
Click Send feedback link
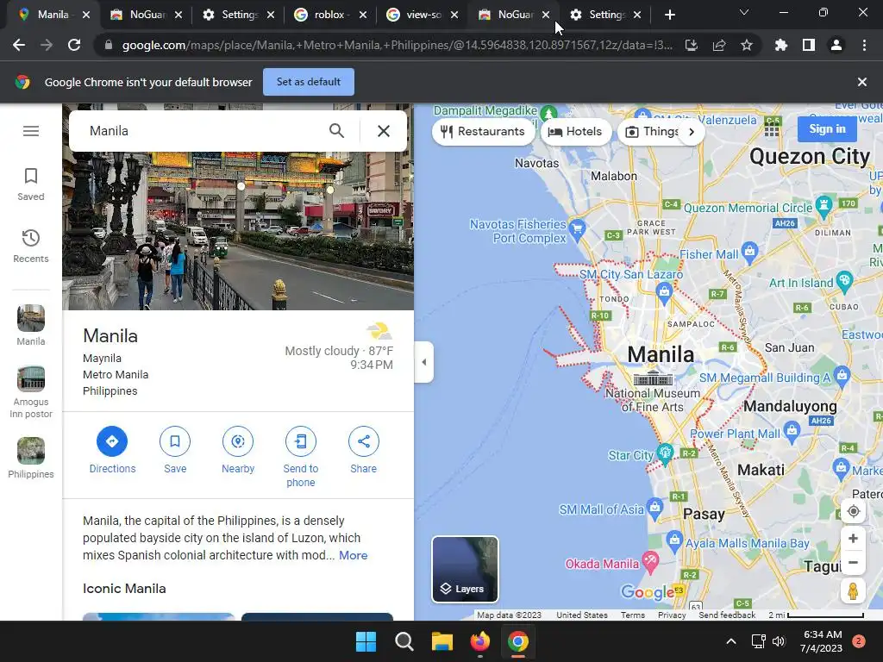tap(727, 615)
